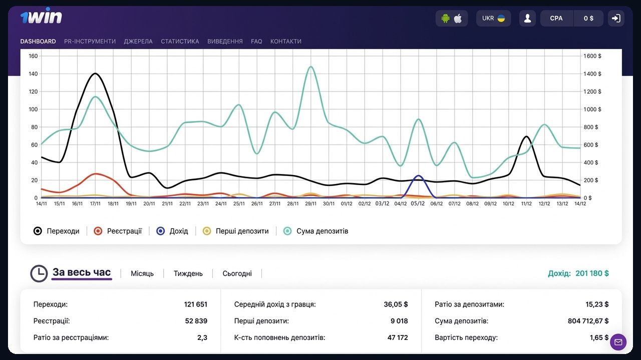Open the user profile icon

pyautogui.click(x=527, y=18)
